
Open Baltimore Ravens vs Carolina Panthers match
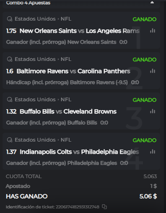(73, 71)
